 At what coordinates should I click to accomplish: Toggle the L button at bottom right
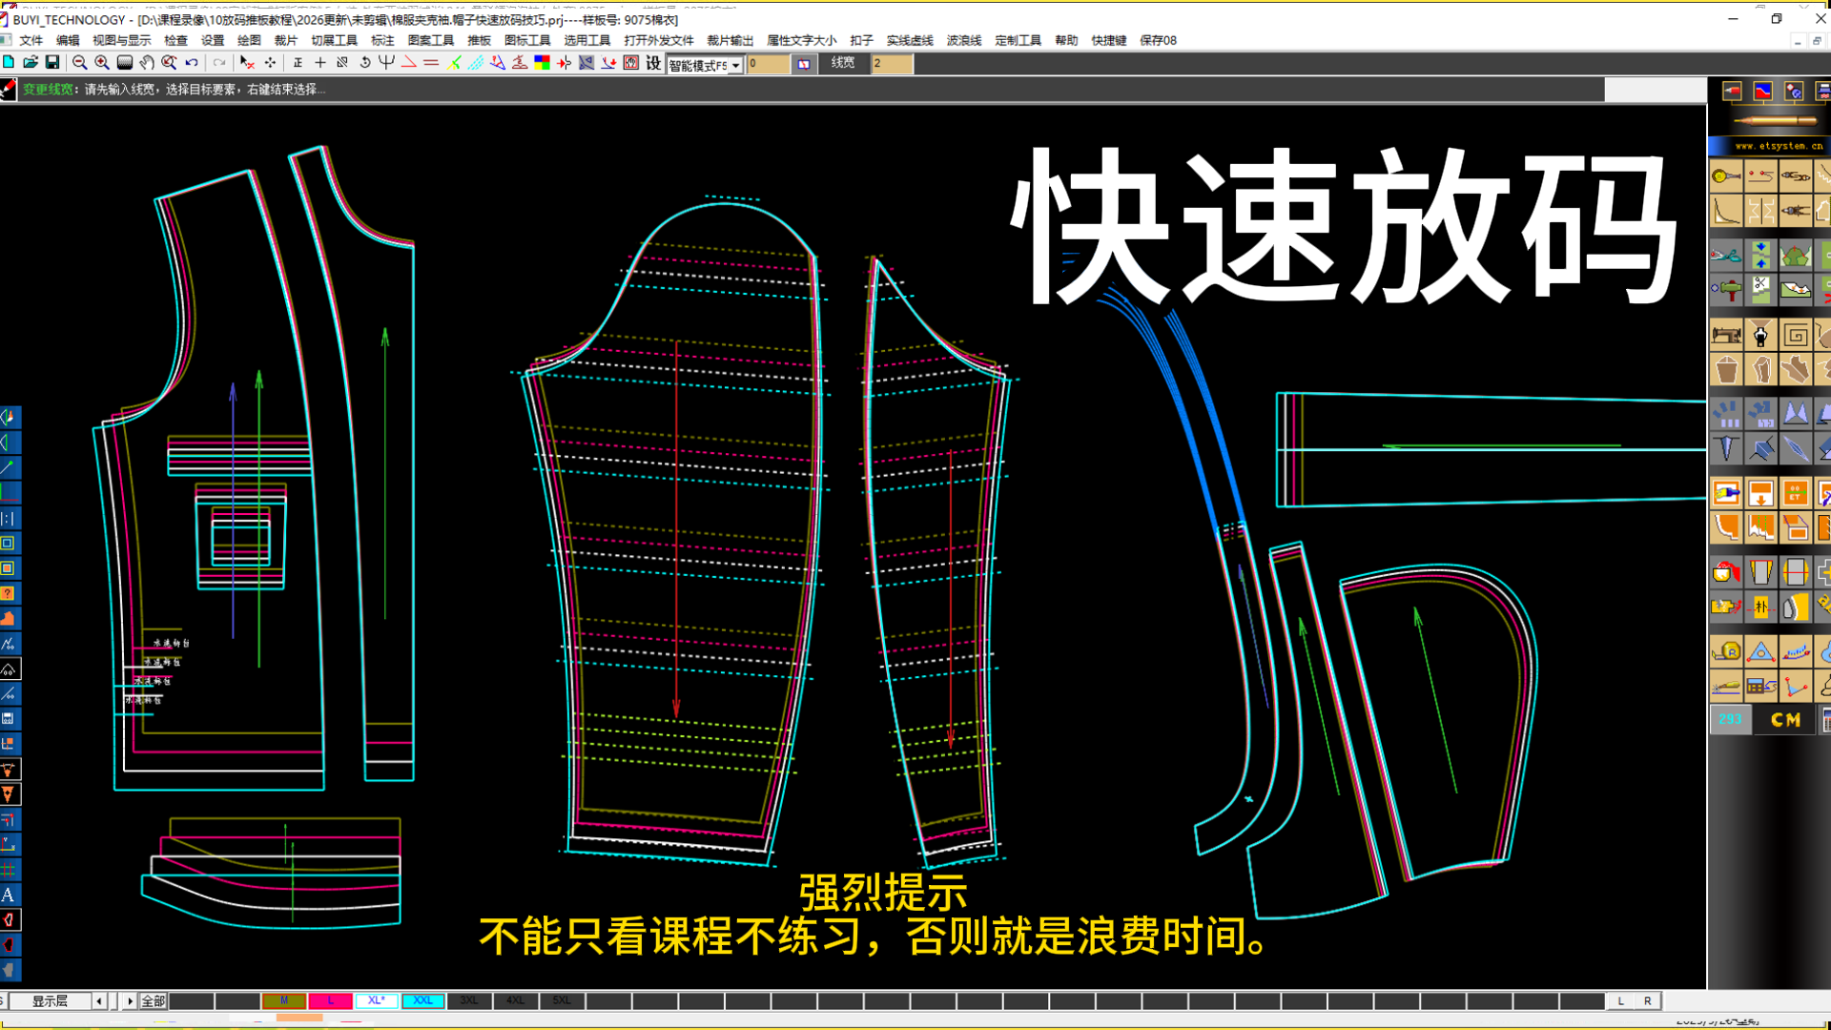[x=1621, y=1001]
